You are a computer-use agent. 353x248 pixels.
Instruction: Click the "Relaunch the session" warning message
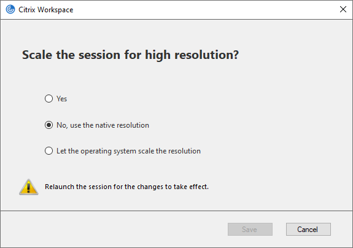pyautogui.click(x=126, y=187)
